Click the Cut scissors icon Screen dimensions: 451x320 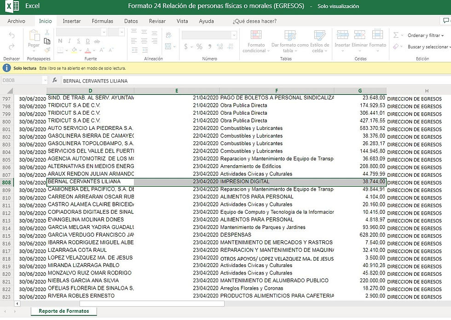pos(47,32)
